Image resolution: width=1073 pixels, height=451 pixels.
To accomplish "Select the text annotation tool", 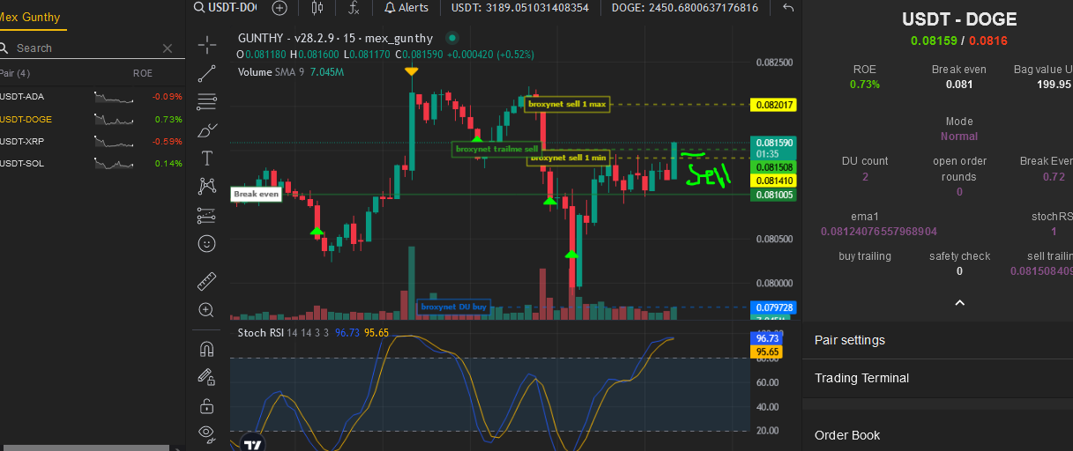I will point(207,159).
